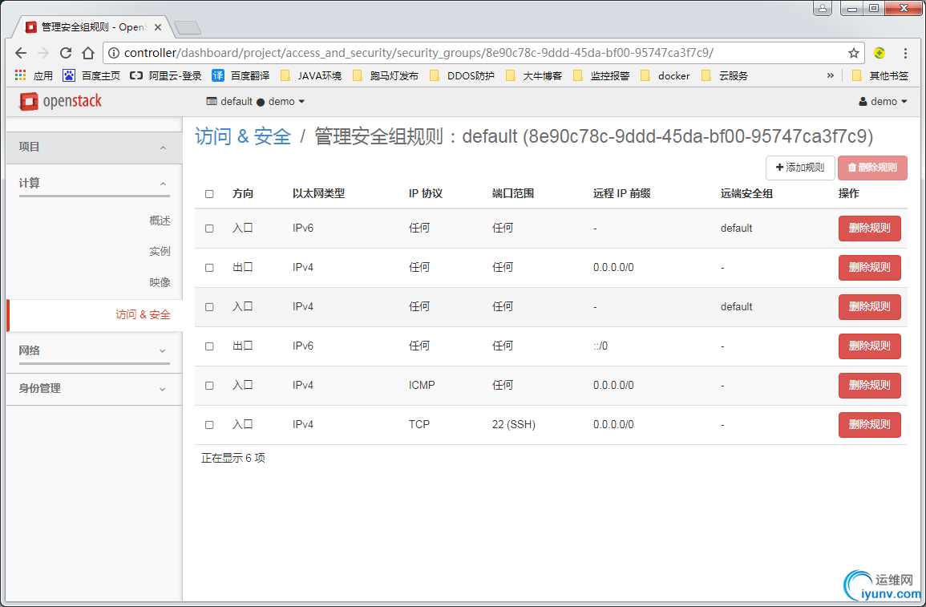The image size is (926, 607).
Task: Expand the 身份管理 sidebar section
Action: coord(94,389)
